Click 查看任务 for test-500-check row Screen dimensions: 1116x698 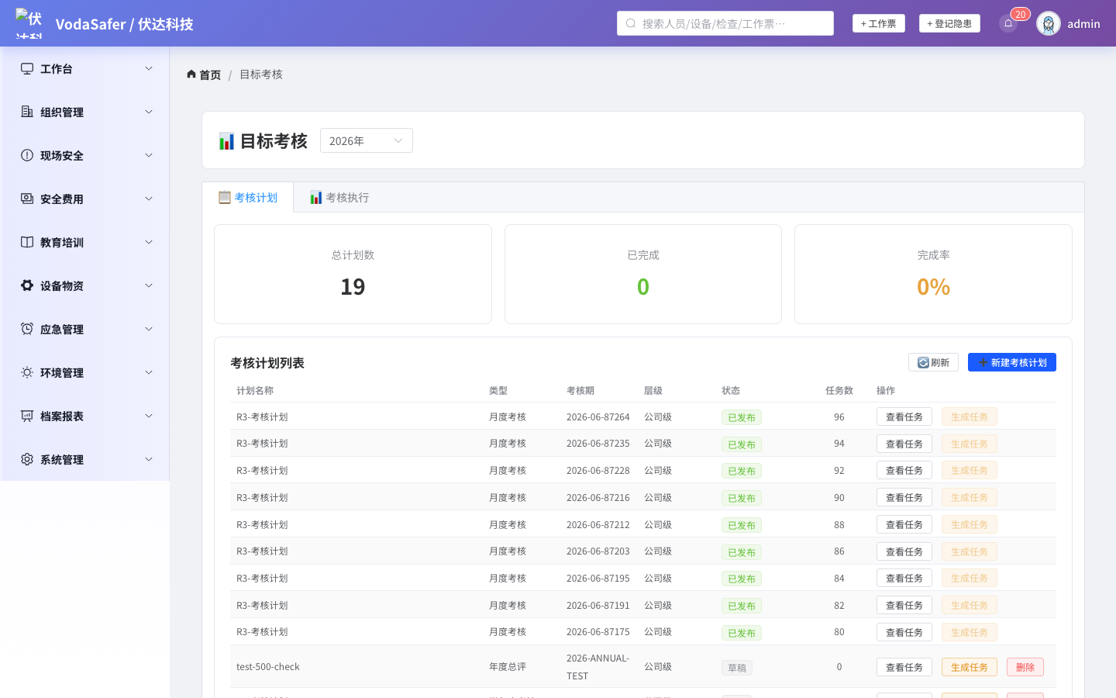tap(904, 667)
